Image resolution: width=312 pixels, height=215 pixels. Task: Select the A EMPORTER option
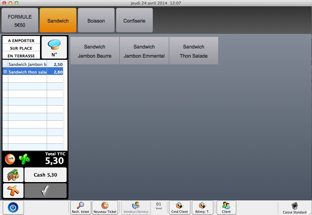pyautogui.click(x=21, y=41)
